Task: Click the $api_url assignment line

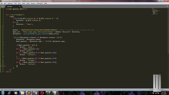Action: [x=46, y=32]
